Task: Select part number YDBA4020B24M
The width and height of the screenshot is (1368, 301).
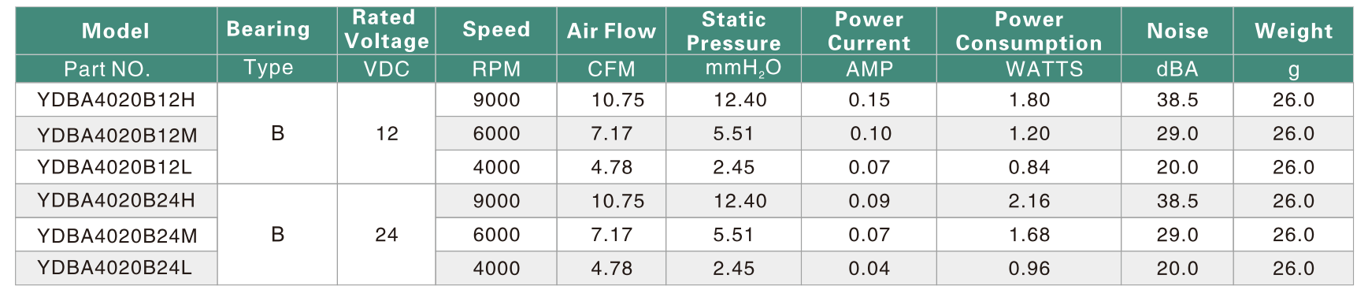Action: click(x=117, y=236)
